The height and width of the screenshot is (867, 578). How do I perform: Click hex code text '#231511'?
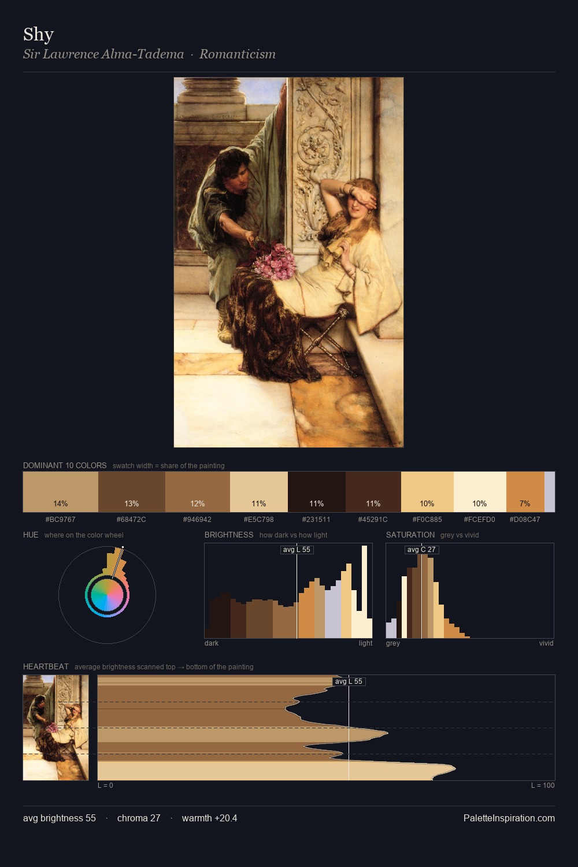[x=316, y=519]
